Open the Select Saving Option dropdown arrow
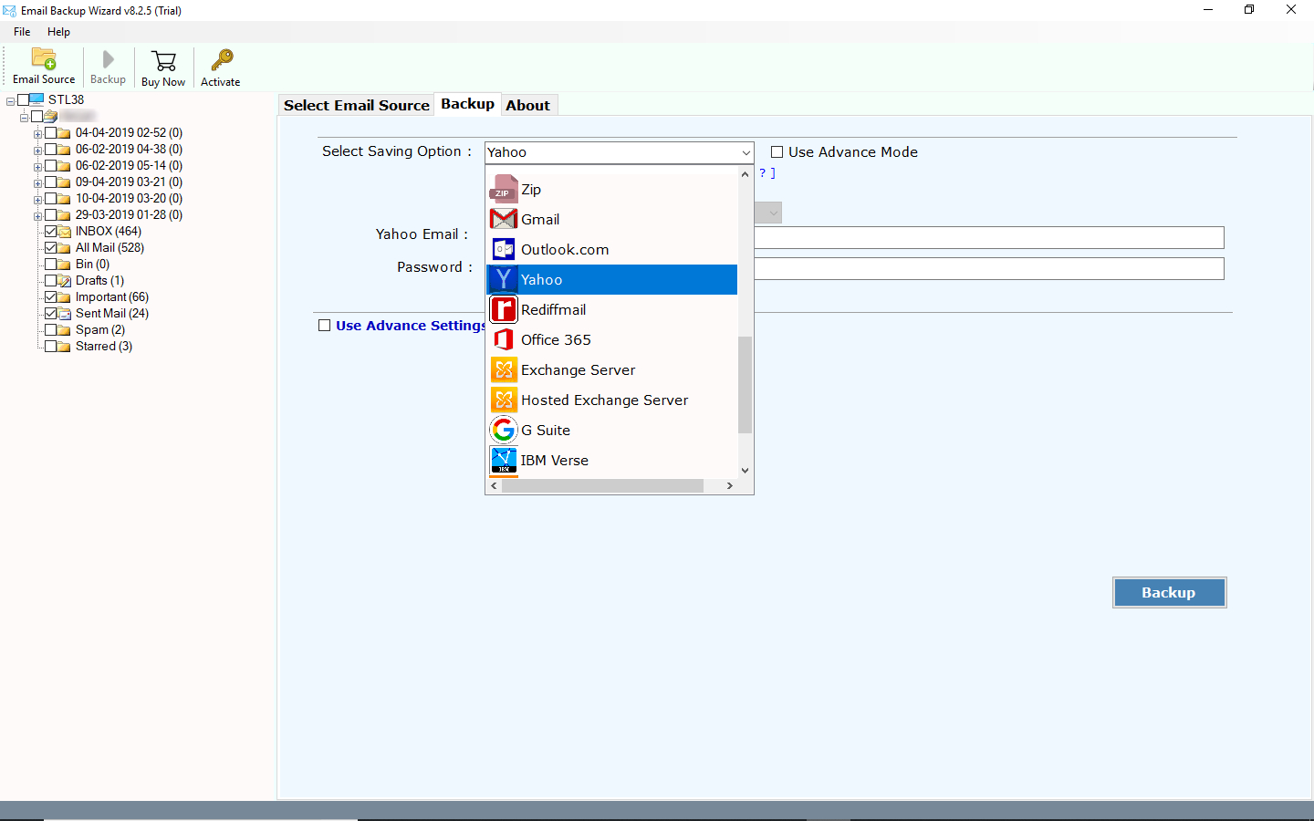1314x821 pixels. tap(746, 152)
